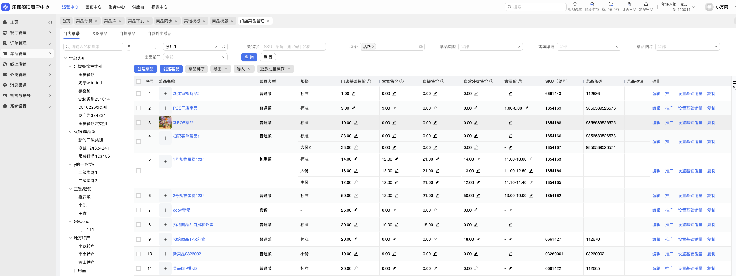Viewport: 736px width, 276px height.
Task: Open the 消息中心 bell icon
Action: [646, 5]
